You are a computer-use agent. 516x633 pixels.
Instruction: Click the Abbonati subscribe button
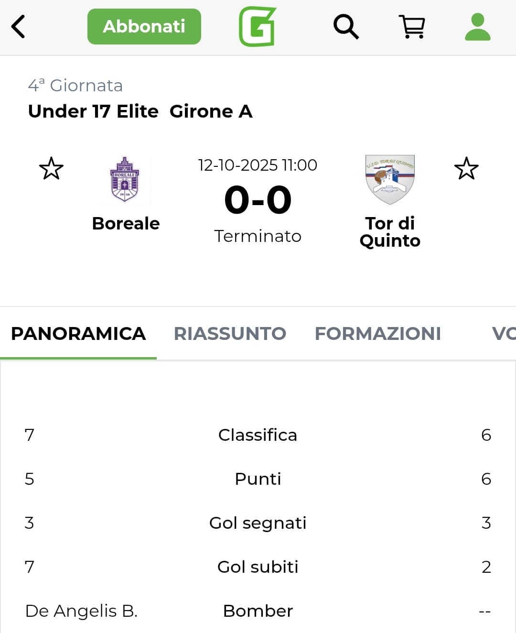144,27
